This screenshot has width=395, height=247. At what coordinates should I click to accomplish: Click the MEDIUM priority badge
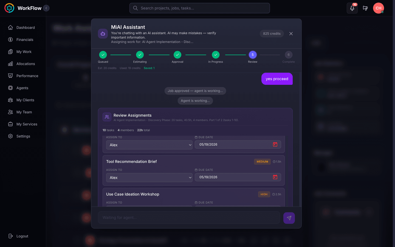262,162
